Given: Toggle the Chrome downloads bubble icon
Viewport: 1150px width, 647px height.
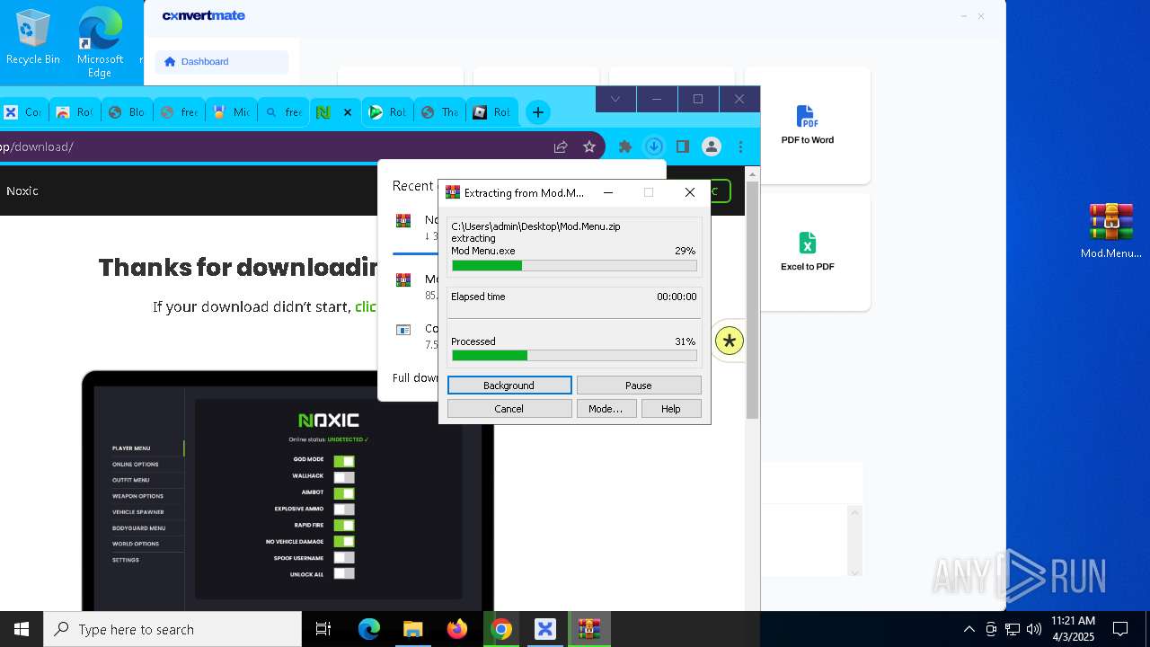Looking at the screenshot, I should [x=654, y=146].
